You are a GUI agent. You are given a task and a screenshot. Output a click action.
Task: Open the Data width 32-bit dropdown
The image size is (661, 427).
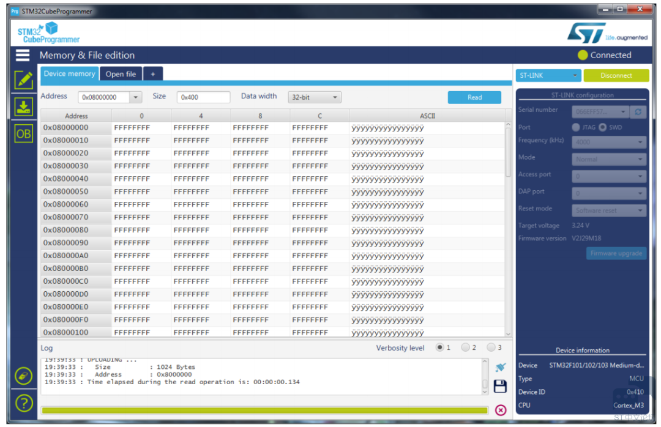tap(315, 97)
